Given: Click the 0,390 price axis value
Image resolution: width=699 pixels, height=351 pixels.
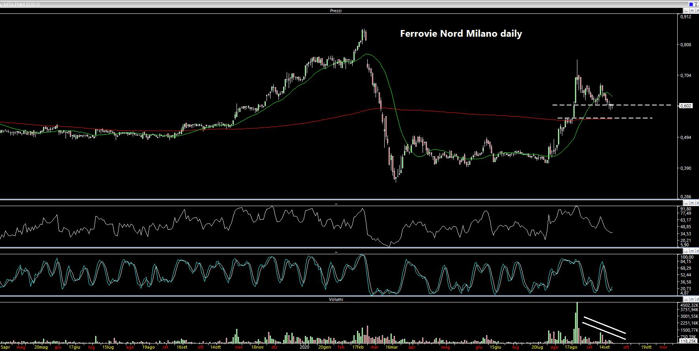Looking at the screenshot, I should 686,168.
